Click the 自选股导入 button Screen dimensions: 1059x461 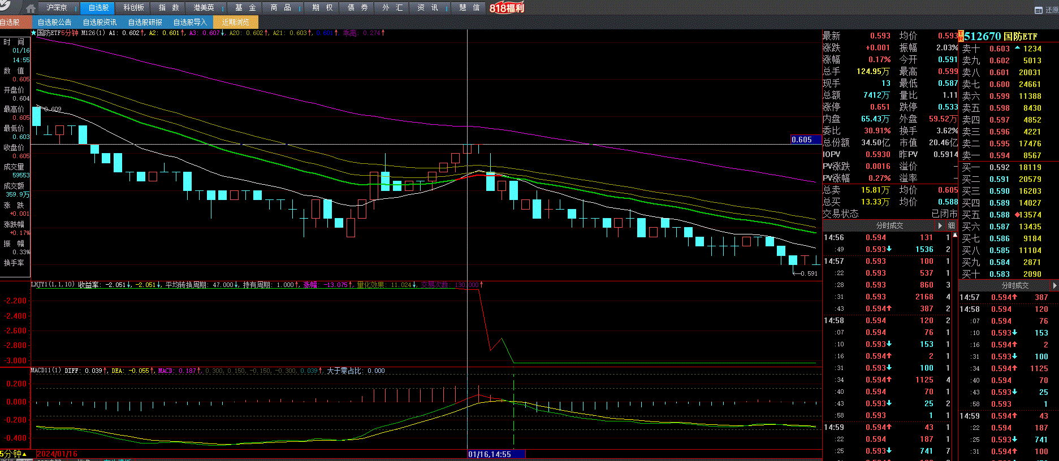pyautogui.click(x=191, y=22)
